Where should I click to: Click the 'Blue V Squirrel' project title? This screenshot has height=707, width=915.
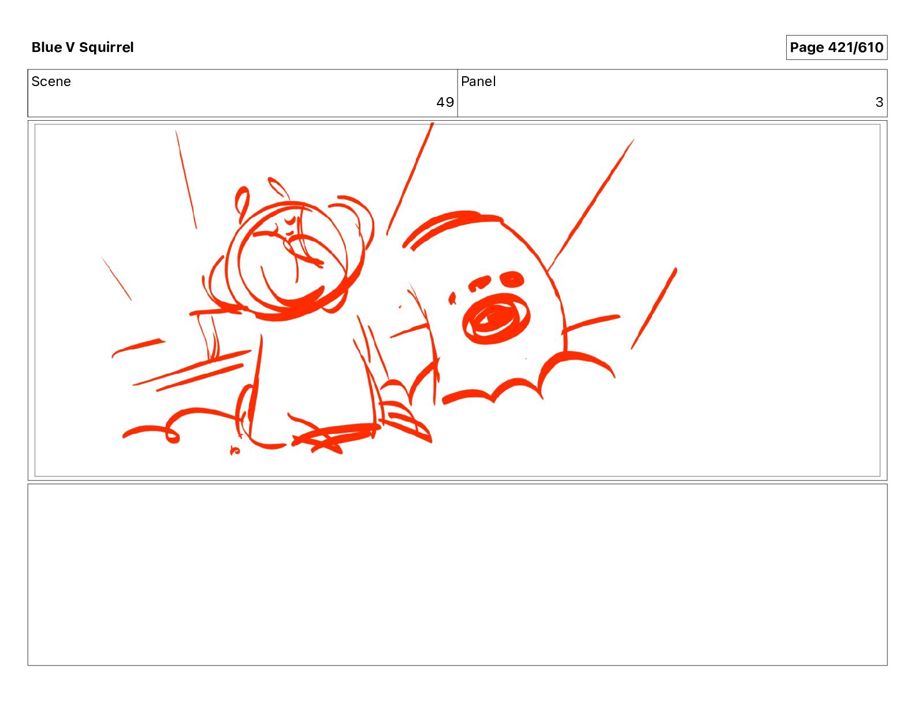(83, 47)
